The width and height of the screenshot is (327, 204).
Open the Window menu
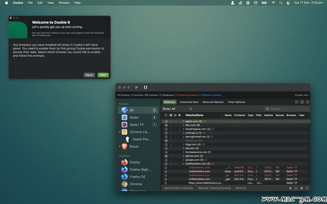64,3
